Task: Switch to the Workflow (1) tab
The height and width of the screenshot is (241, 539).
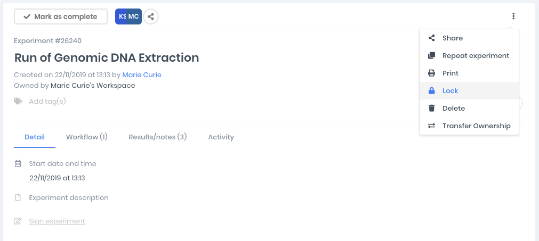Action: [x=87, y=137]
